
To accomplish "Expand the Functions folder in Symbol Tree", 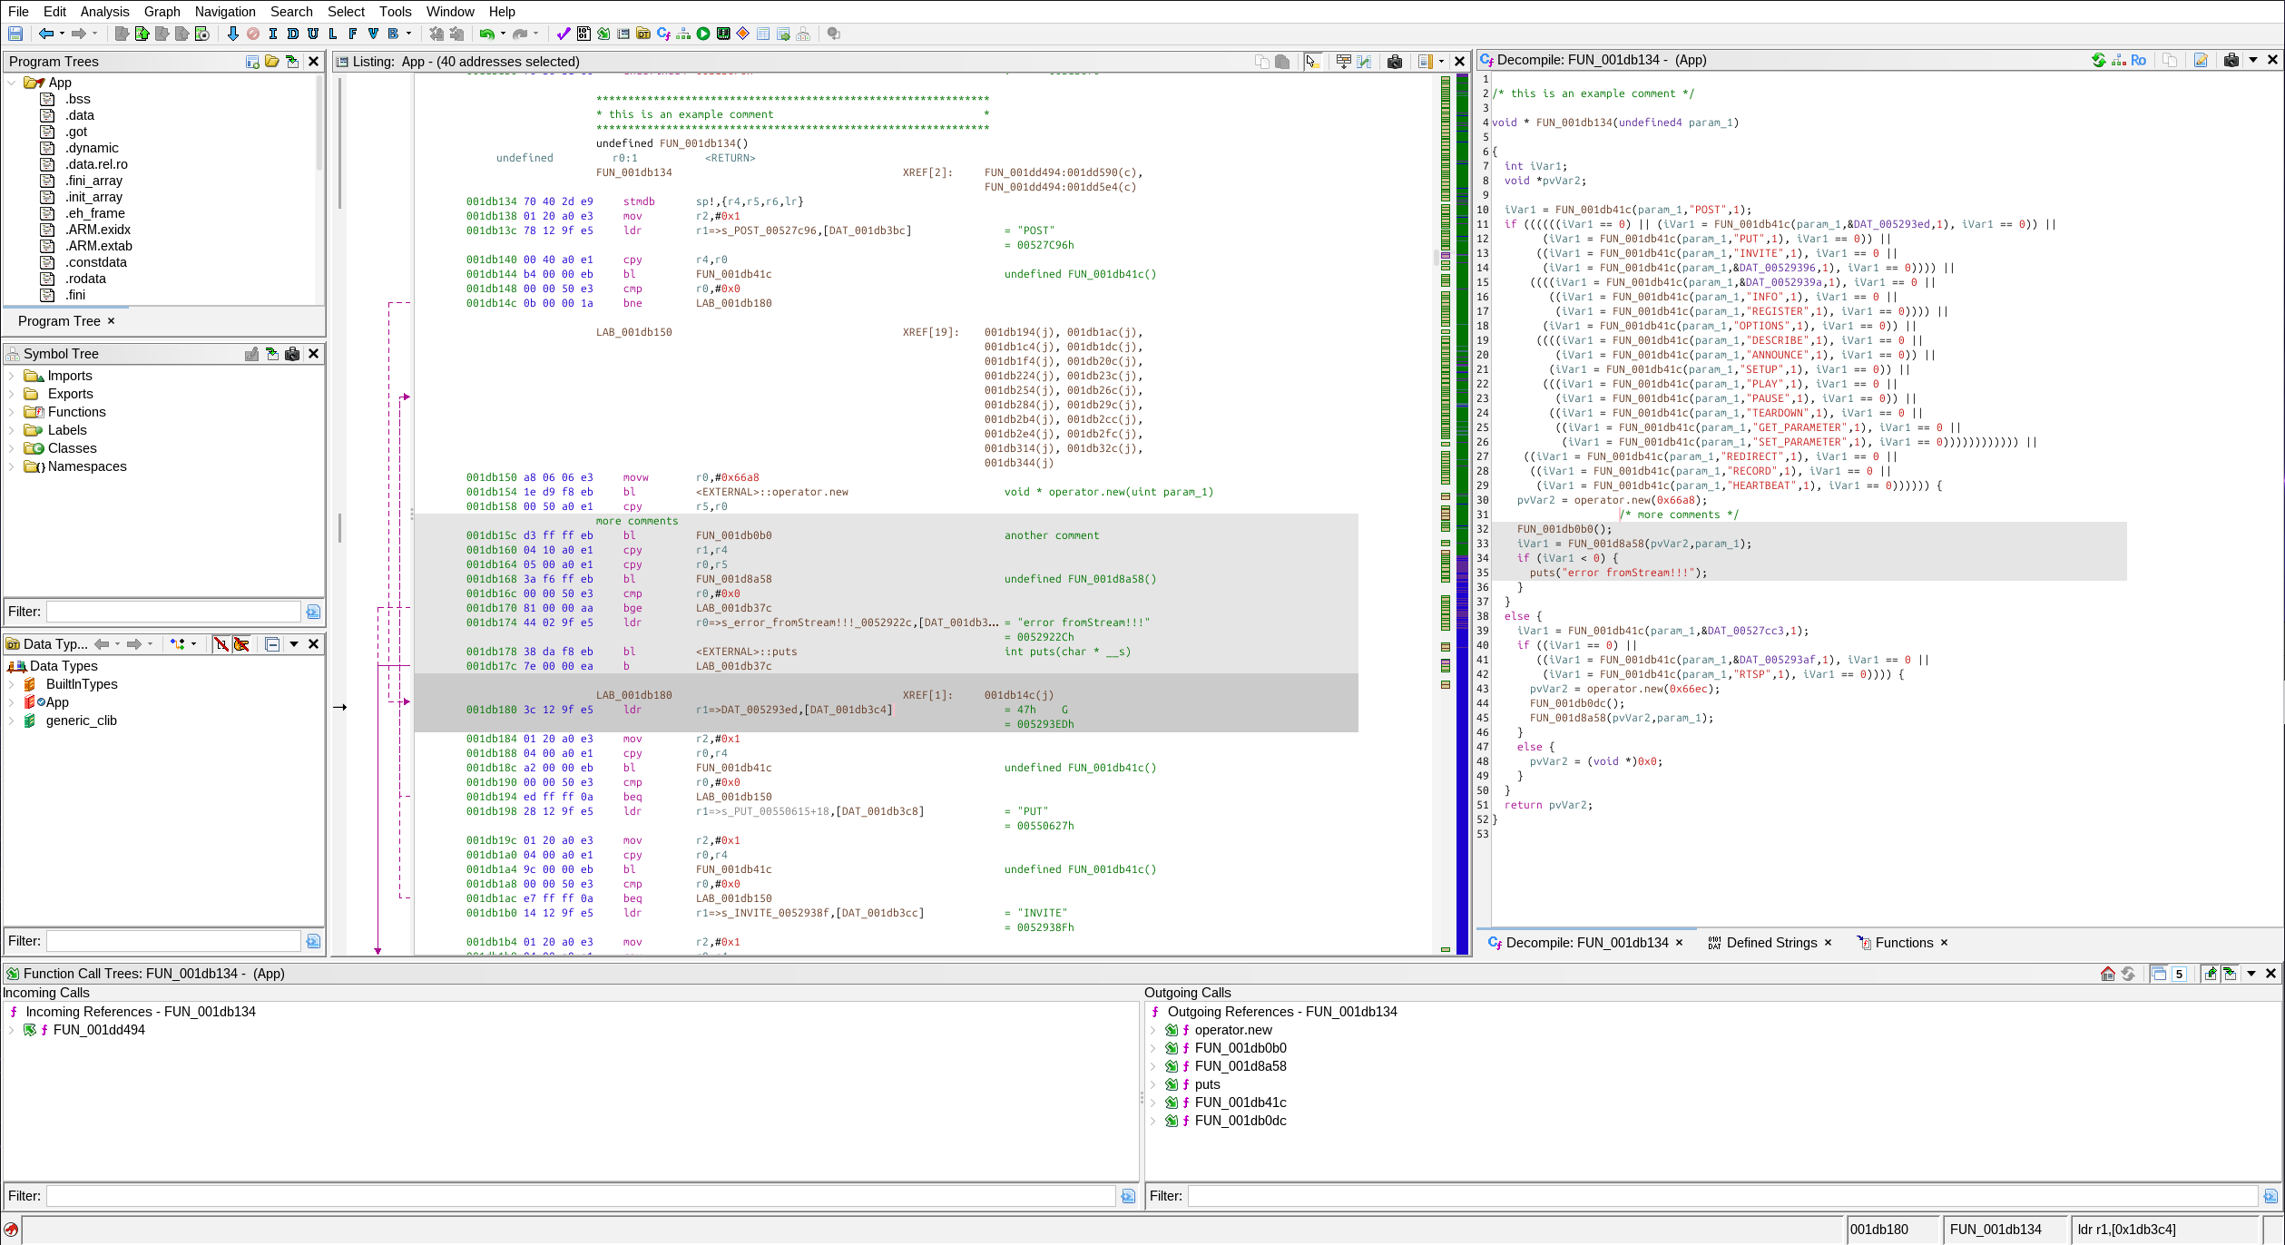I will point(11,412).
